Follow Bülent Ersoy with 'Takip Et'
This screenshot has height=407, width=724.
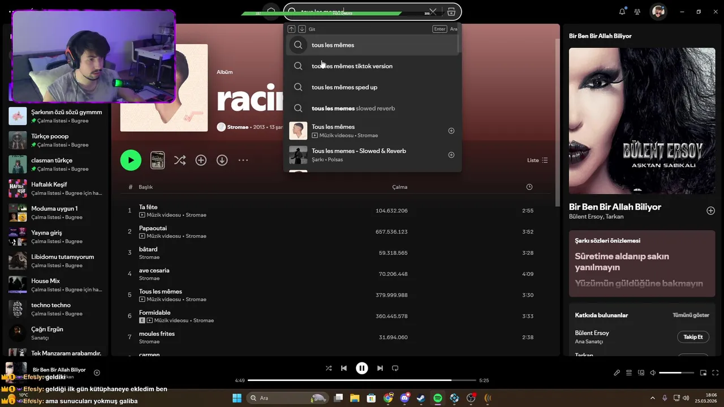click(x=693, y=337)
